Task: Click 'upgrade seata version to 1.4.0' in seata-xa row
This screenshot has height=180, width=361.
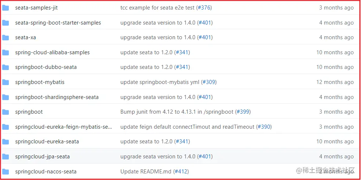Action: [x=158, y=37]
